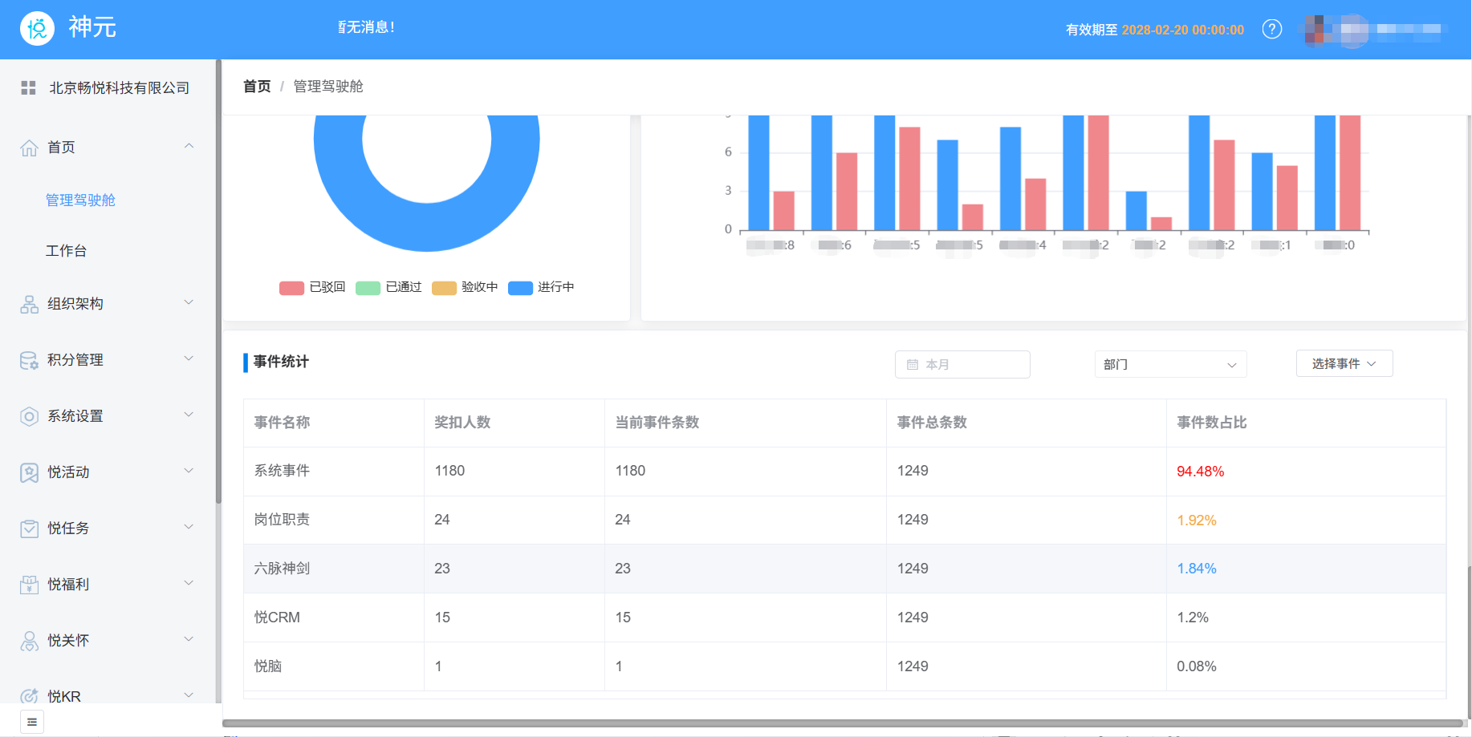
Task: Click the 验收中 legend color swatch
Action: pyautogui.click(x=444, y=288)
